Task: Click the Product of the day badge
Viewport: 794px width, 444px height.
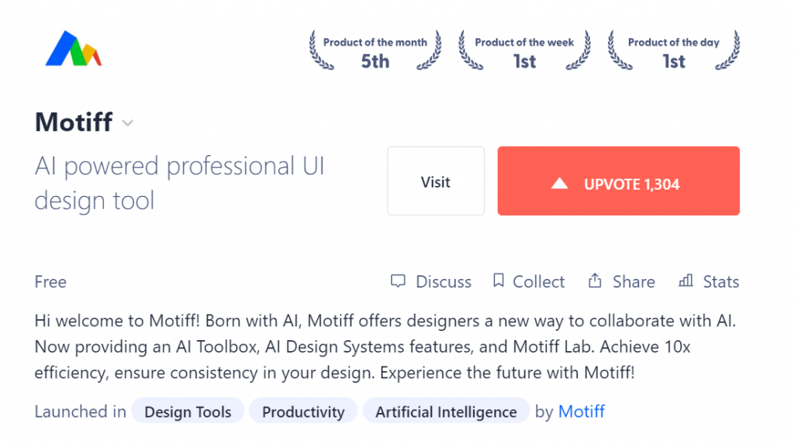Action: 674,51
